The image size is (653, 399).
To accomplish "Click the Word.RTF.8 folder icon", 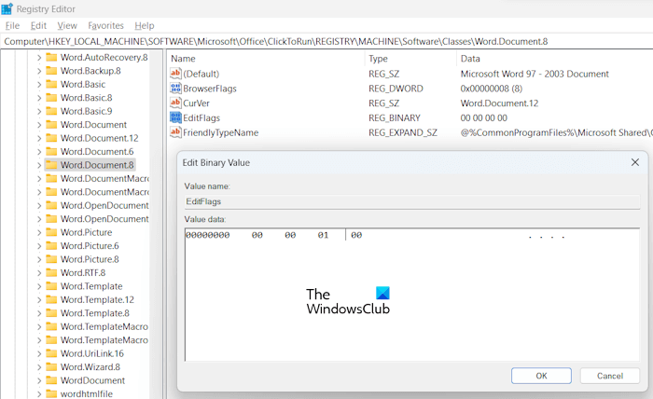I will pos(51,272).
